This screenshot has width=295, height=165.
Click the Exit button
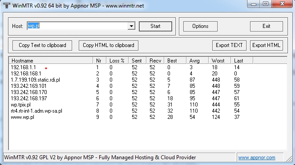(x=267, y=26)
